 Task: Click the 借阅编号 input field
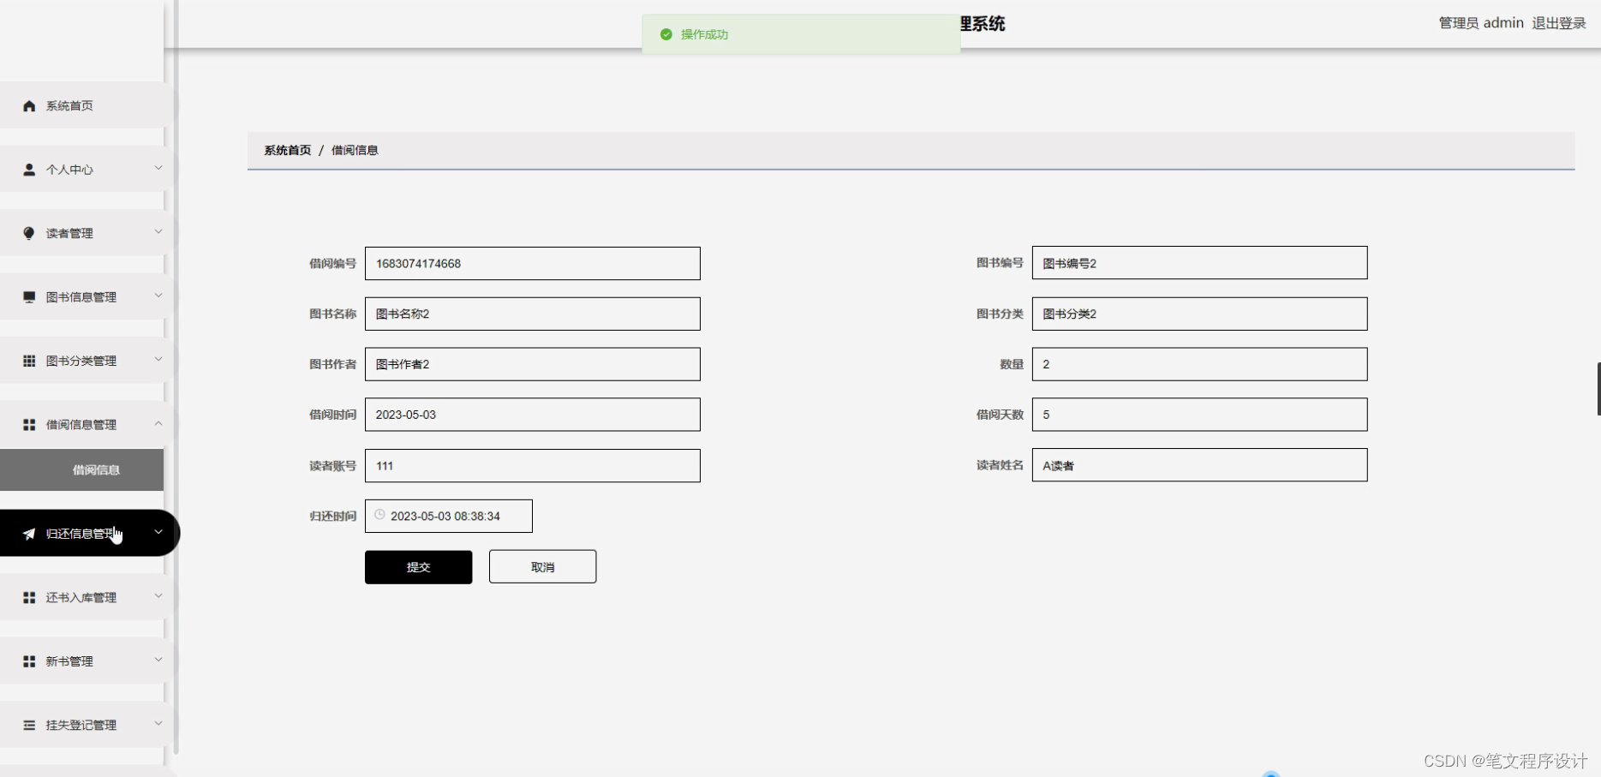pyautogui.click(x=531, y=263)
